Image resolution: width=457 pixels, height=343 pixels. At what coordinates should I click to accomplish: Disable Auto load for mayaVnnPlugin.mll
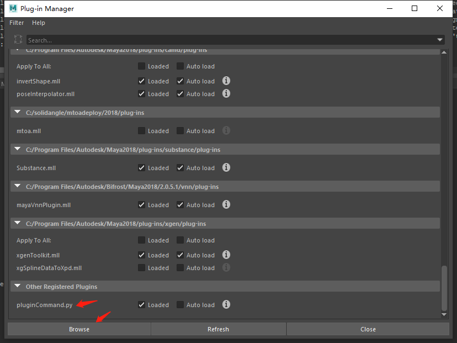click(x=180, y=205)
